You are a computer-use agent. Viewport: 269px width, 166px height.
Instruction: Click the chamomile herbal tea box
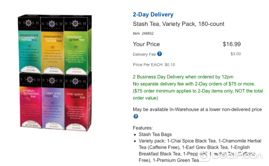[x=52, y=45]
